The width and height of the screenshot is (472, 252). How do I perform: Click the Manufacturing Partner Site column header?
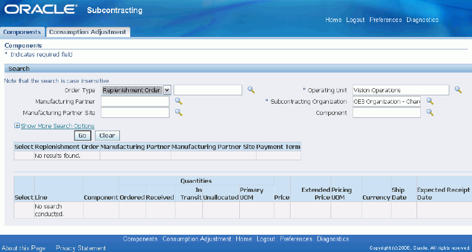pyautogui.click(x=214, y=147)
